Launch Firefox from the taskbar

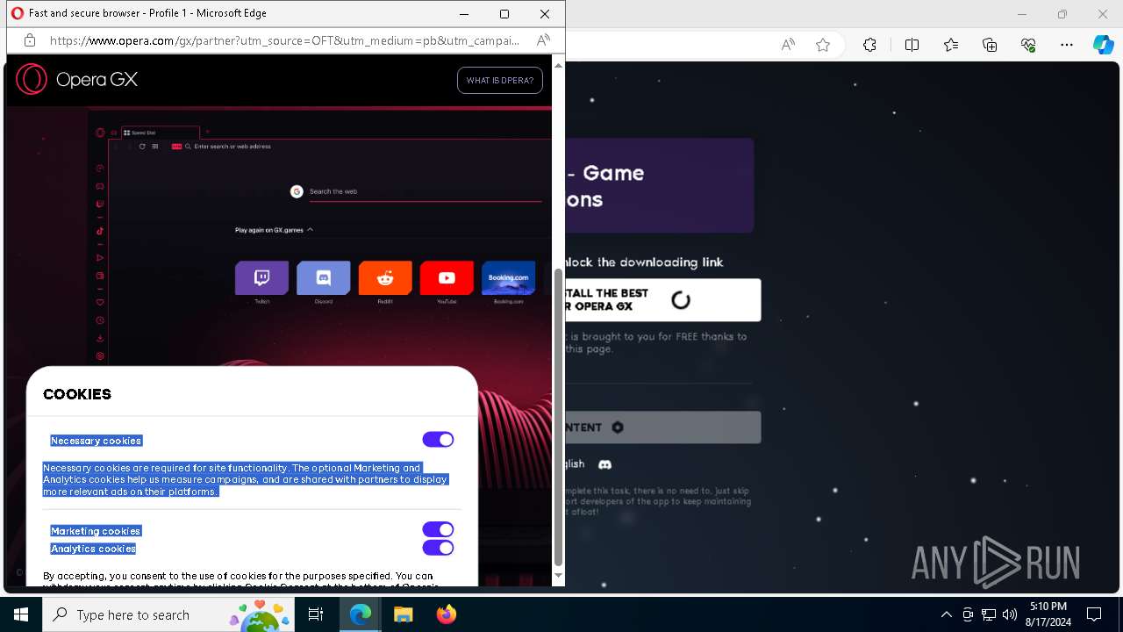coord(446,614)
